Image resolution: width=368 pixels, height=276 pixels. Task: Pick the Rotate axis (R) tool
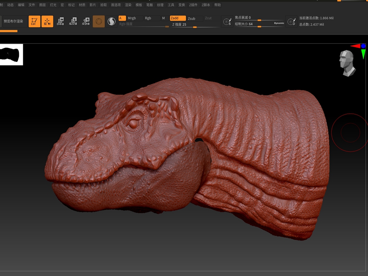(x=86, y=21)
